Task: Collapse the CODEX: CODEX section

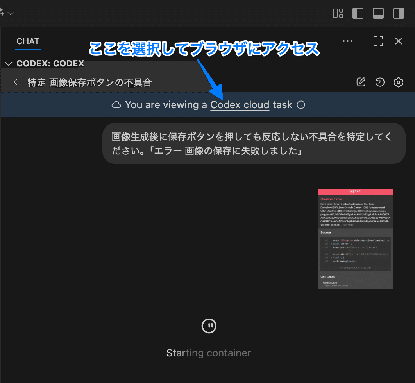Action: [9, 63]
